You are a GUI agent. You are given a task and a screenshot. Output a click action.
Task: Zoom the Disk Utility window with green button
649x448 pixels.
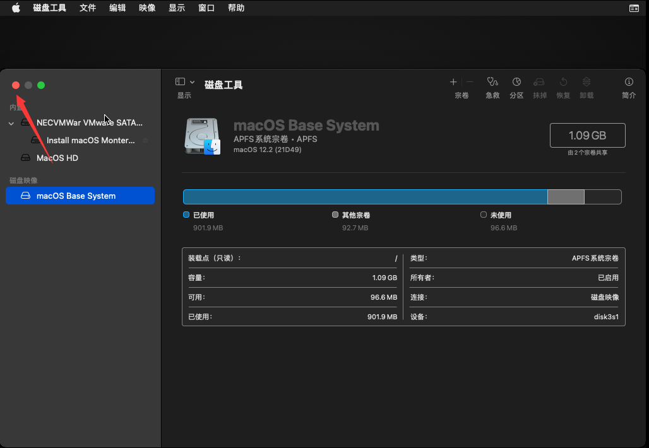coord(41,85)
